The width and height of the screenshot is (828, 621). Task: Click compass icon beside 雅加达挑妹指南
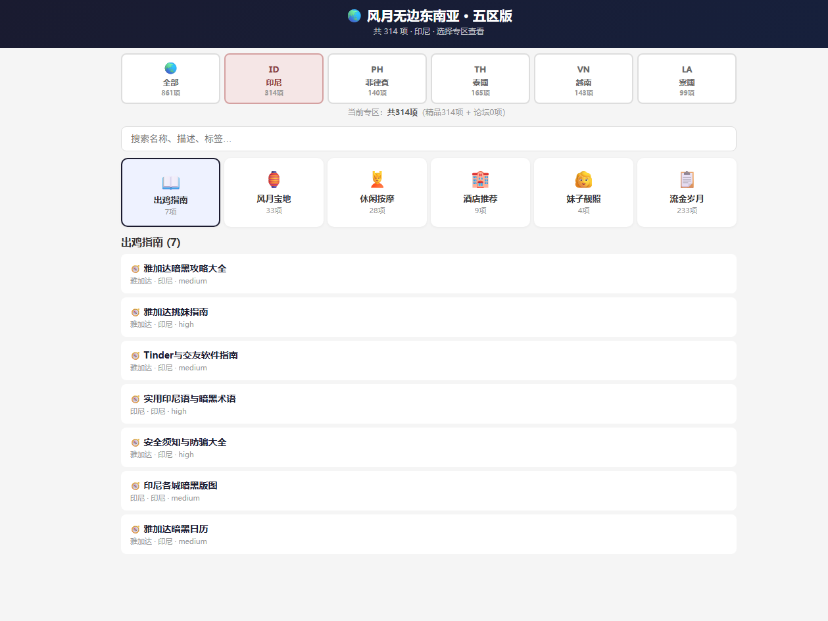click(135, 312)
